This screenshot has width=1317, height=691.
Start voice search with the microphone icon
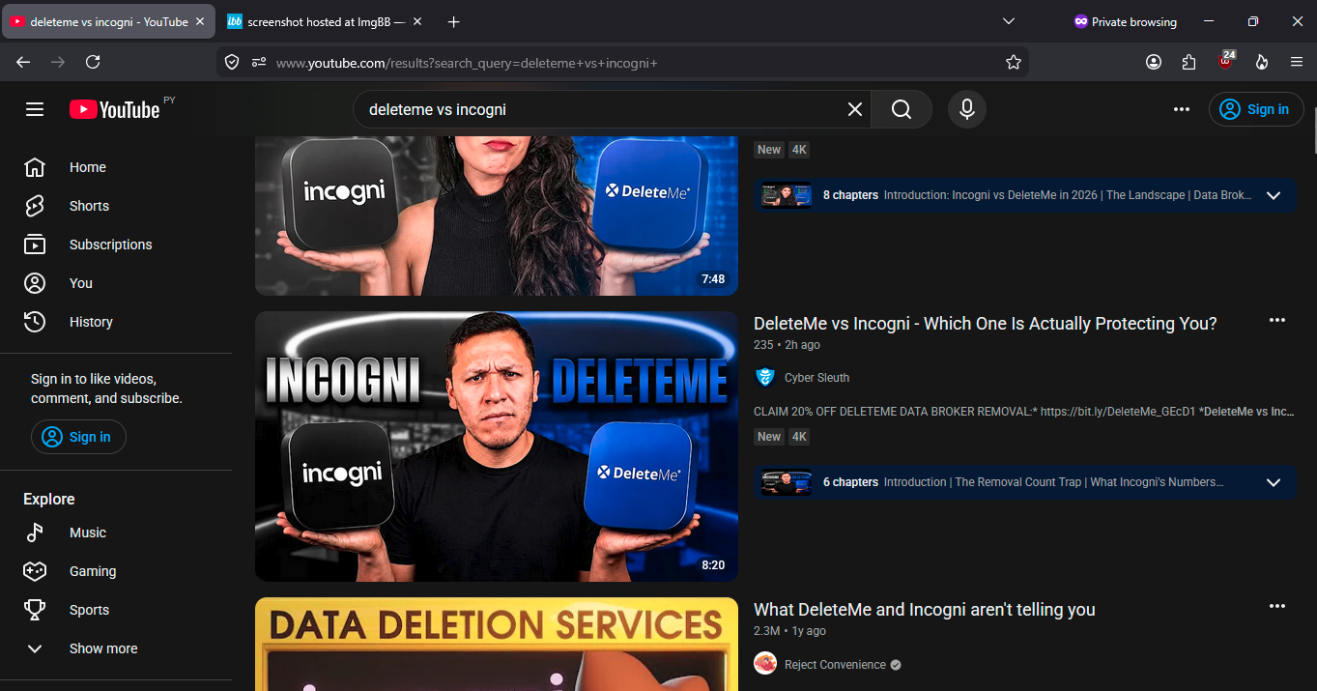click(x=967, y=109)
